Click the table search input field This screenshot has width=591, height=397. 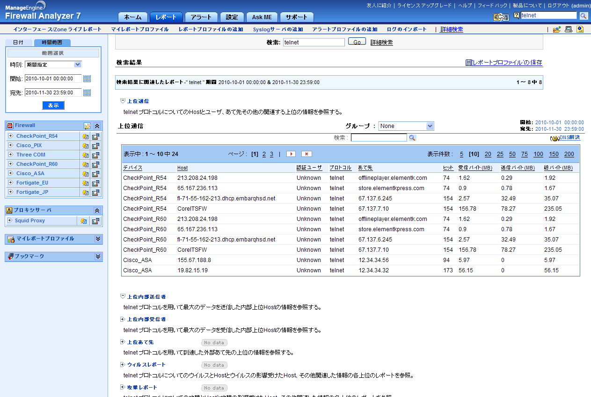(x=379, y=138)
